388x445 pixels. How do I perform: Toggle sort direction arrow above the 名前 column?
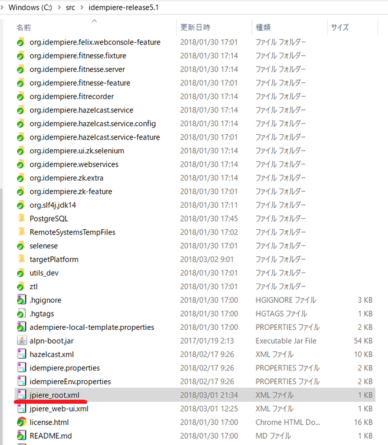(x=94, y=21)
